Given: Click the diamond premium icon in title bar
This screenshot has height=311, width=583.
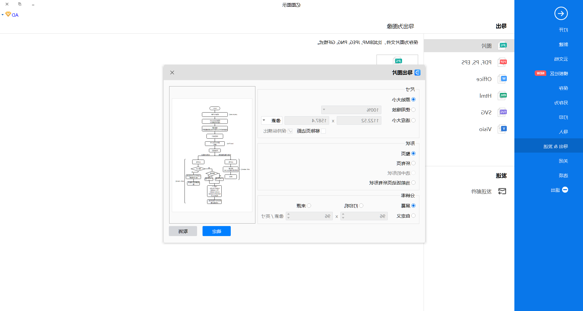Looking at the screenshot, I should (x=8, y=14).
